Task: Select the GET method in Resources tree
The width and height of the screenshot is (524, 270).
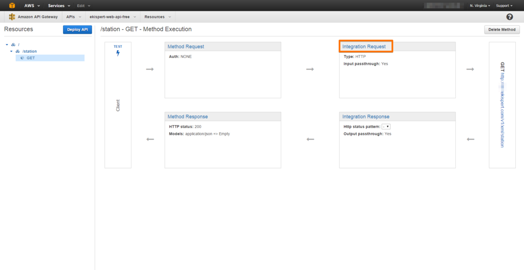Action: click(x=31, y=58)
